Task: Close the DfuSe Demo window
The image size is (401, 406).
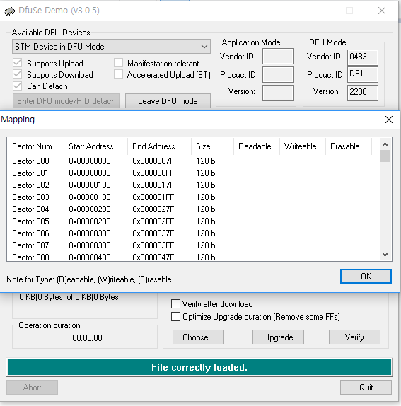Action: [x=382, y=11]
